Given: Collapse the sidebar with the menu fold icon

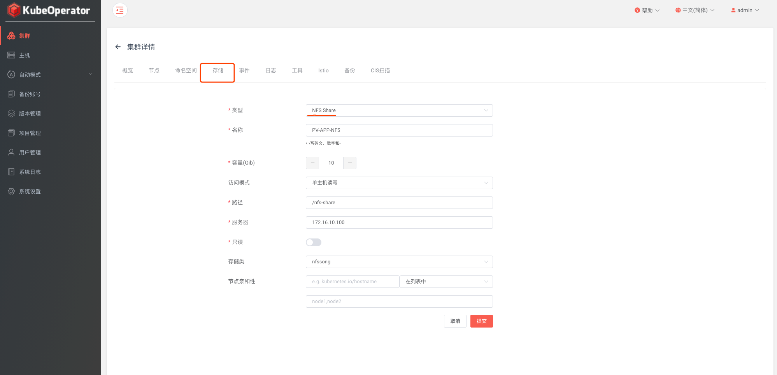Looking at the screenshot, I should coord(120,10).
